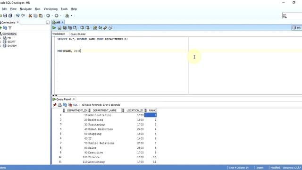
Task: Select the SYSTEM connection in tree
Action: (12, 46)
